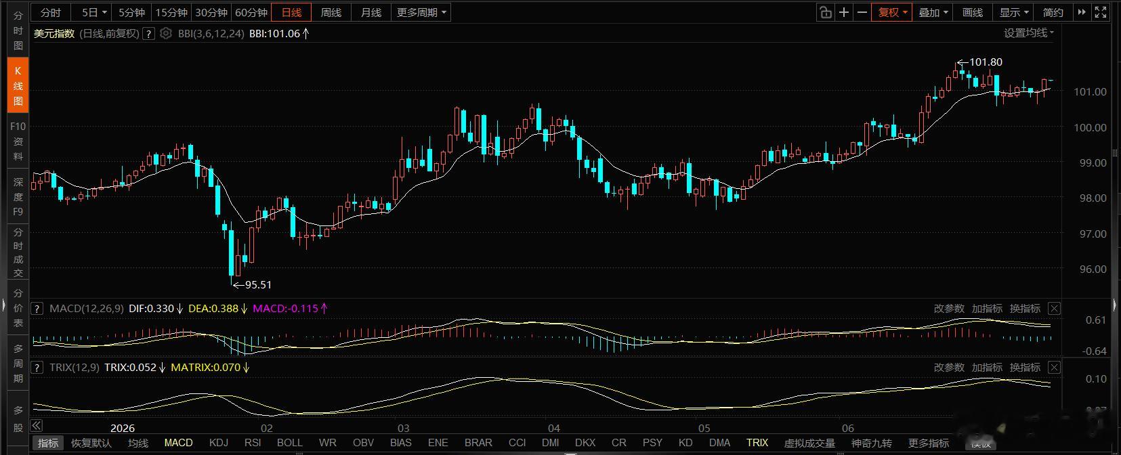
Task: Open the 分价表 sidebar tab
Action: 18,308
